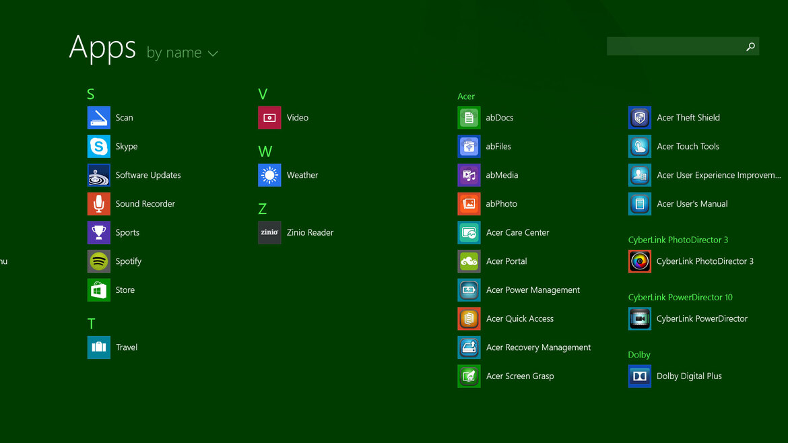Click the Acer Screen Grasp icon

[469, 376]
